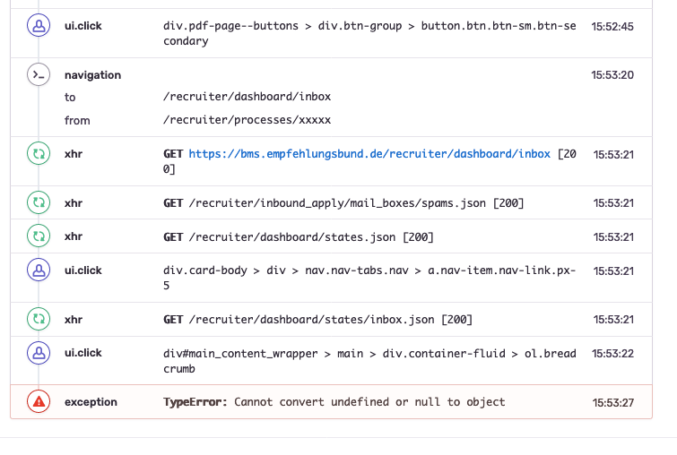
Task: Click the 15:52:45 timestamp
Action: (x=612, y=26)
